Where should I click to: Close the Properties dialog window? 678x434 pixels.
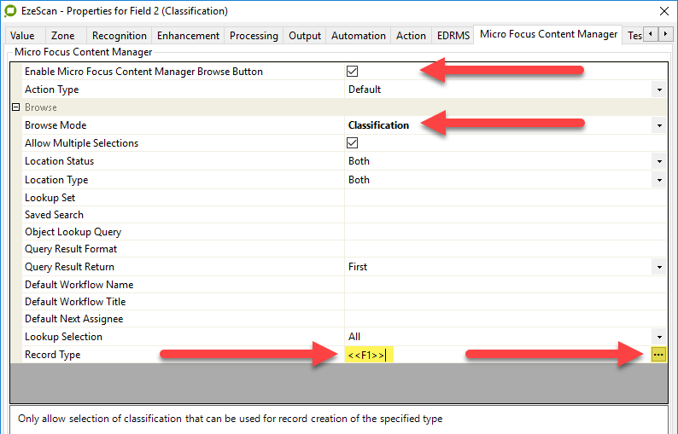664,11
